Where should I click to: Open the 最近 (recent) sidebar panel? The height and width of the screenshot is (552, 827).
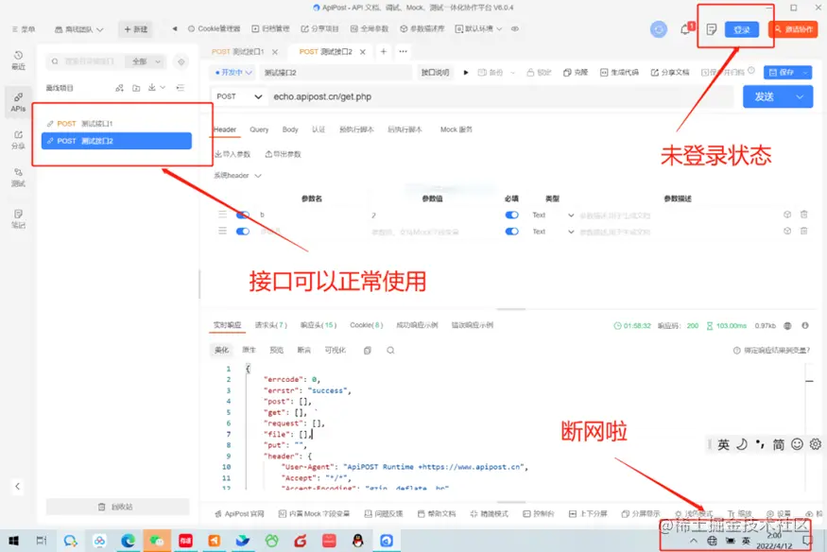18,60
